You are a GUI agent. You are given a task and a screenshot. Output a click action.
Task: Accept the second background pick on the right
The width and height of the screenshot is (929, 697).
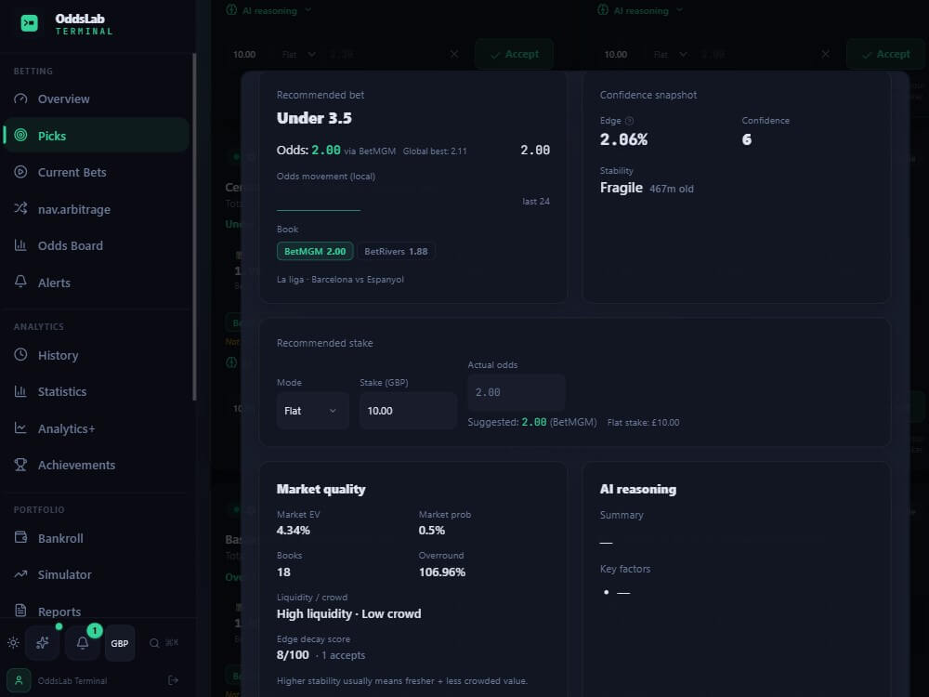(885, 55)
